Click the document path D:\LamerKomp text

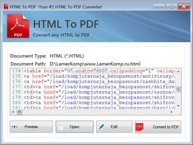(95, 64)
